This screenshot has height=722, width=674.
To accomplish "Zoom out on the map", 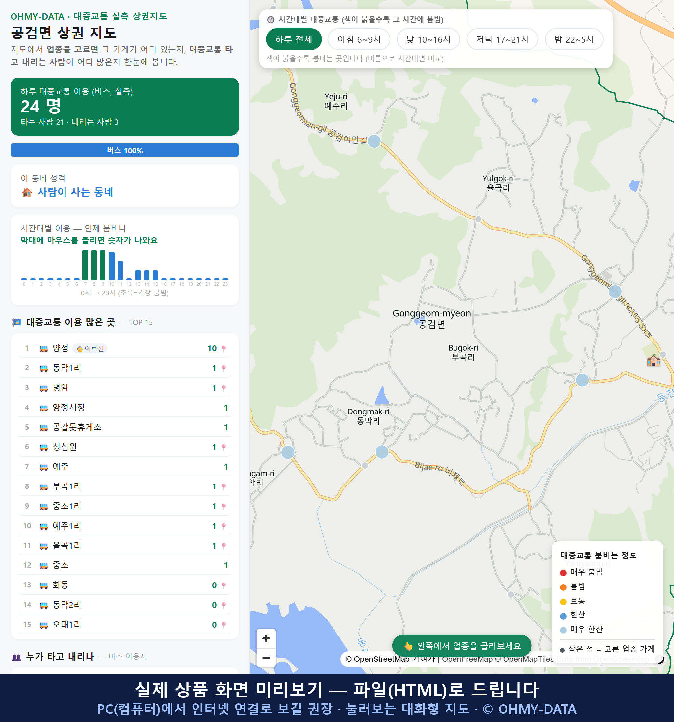I will point(266,658).
